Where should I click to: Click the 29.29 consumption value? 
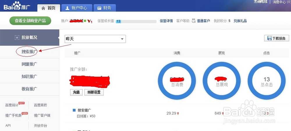pos(171,113)
